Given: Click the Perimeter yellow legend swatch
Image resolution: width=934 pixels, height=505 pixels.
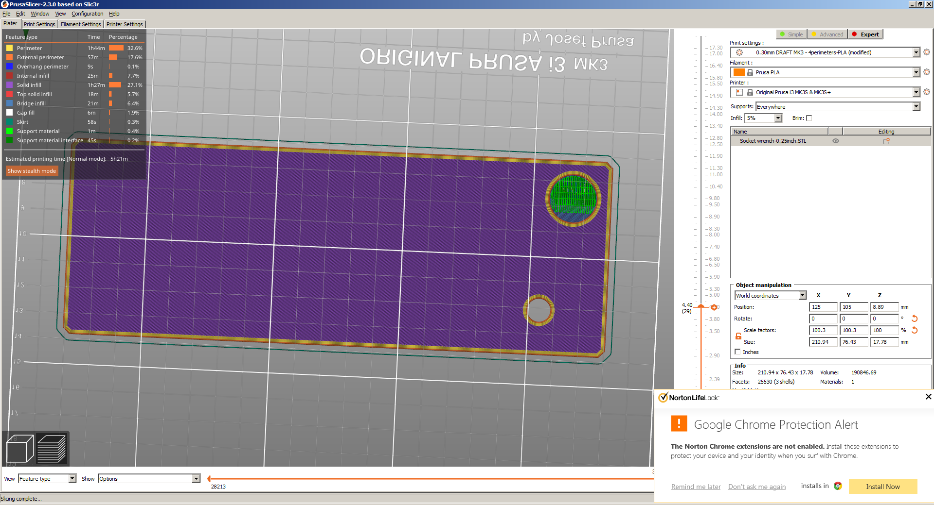Looking at the screenshot, I should [9, 48].
